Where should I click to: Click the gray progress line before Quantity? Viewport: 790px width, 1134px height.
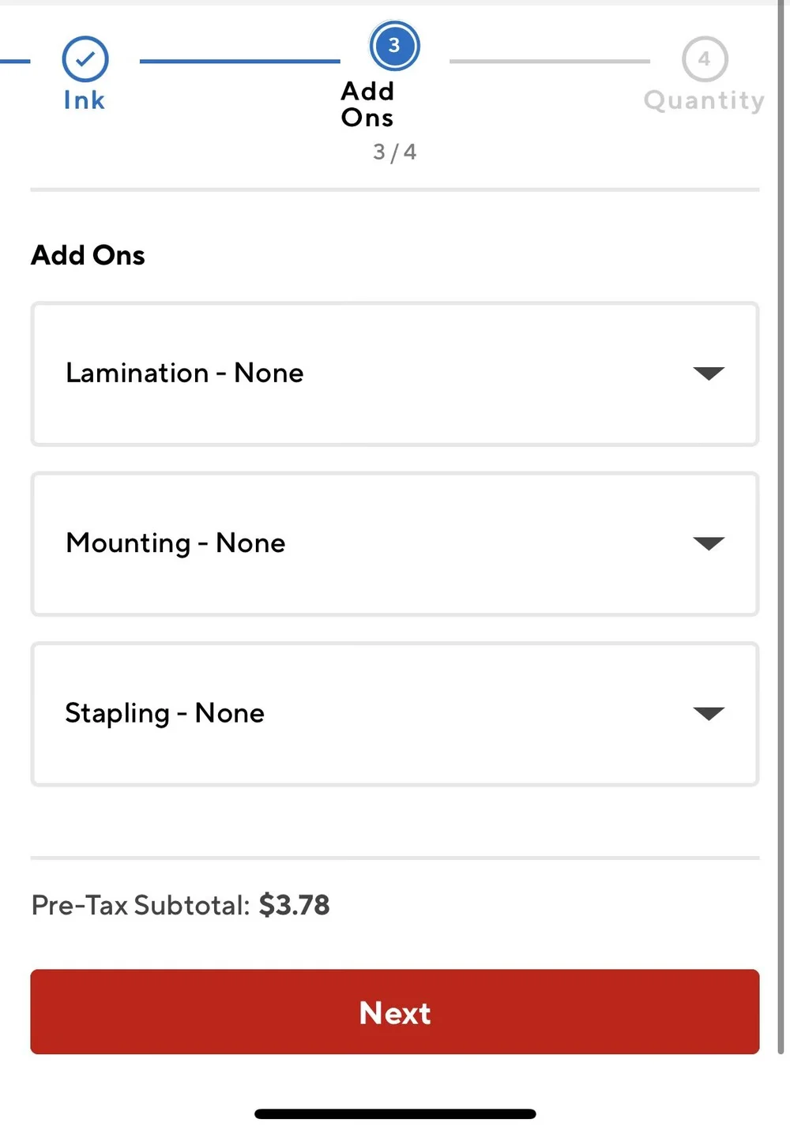coord(549,61)
